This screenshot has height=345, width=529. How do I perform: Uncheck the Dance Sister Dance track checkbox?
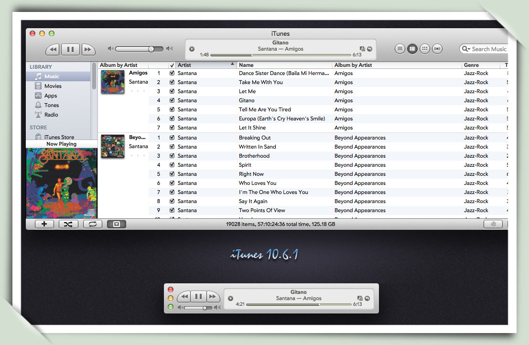pyautogui.click(x=172, y=73)
